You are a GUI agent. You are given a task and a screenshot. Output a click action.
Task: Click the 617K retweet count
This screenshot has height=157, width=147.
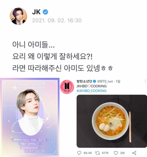[105, 153]
